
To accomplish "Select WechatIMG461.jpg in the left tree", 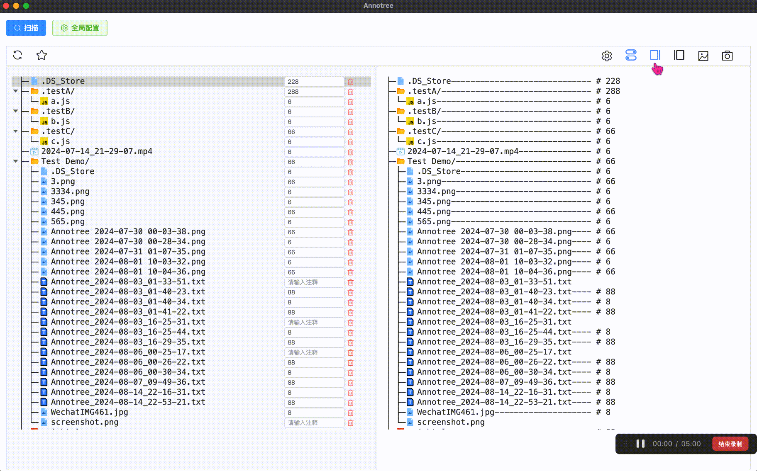I will click(89, 412).
